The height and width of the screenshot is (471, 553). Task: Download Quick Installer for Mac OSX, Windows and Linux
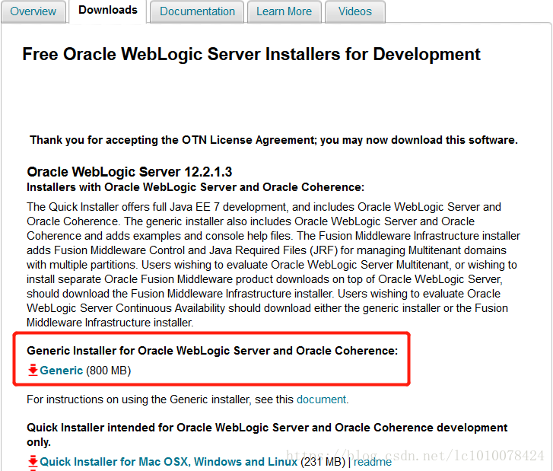(x=169, y=462)
